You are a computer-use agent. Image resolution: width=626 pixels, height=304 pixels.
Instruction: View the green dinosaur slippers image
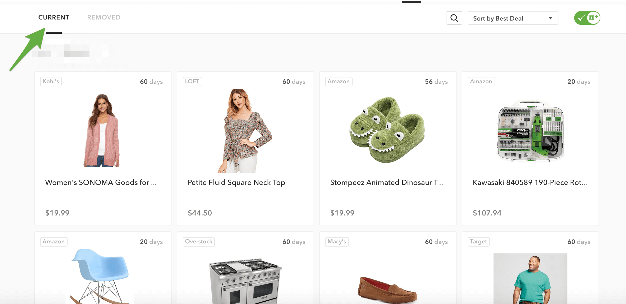387,130
